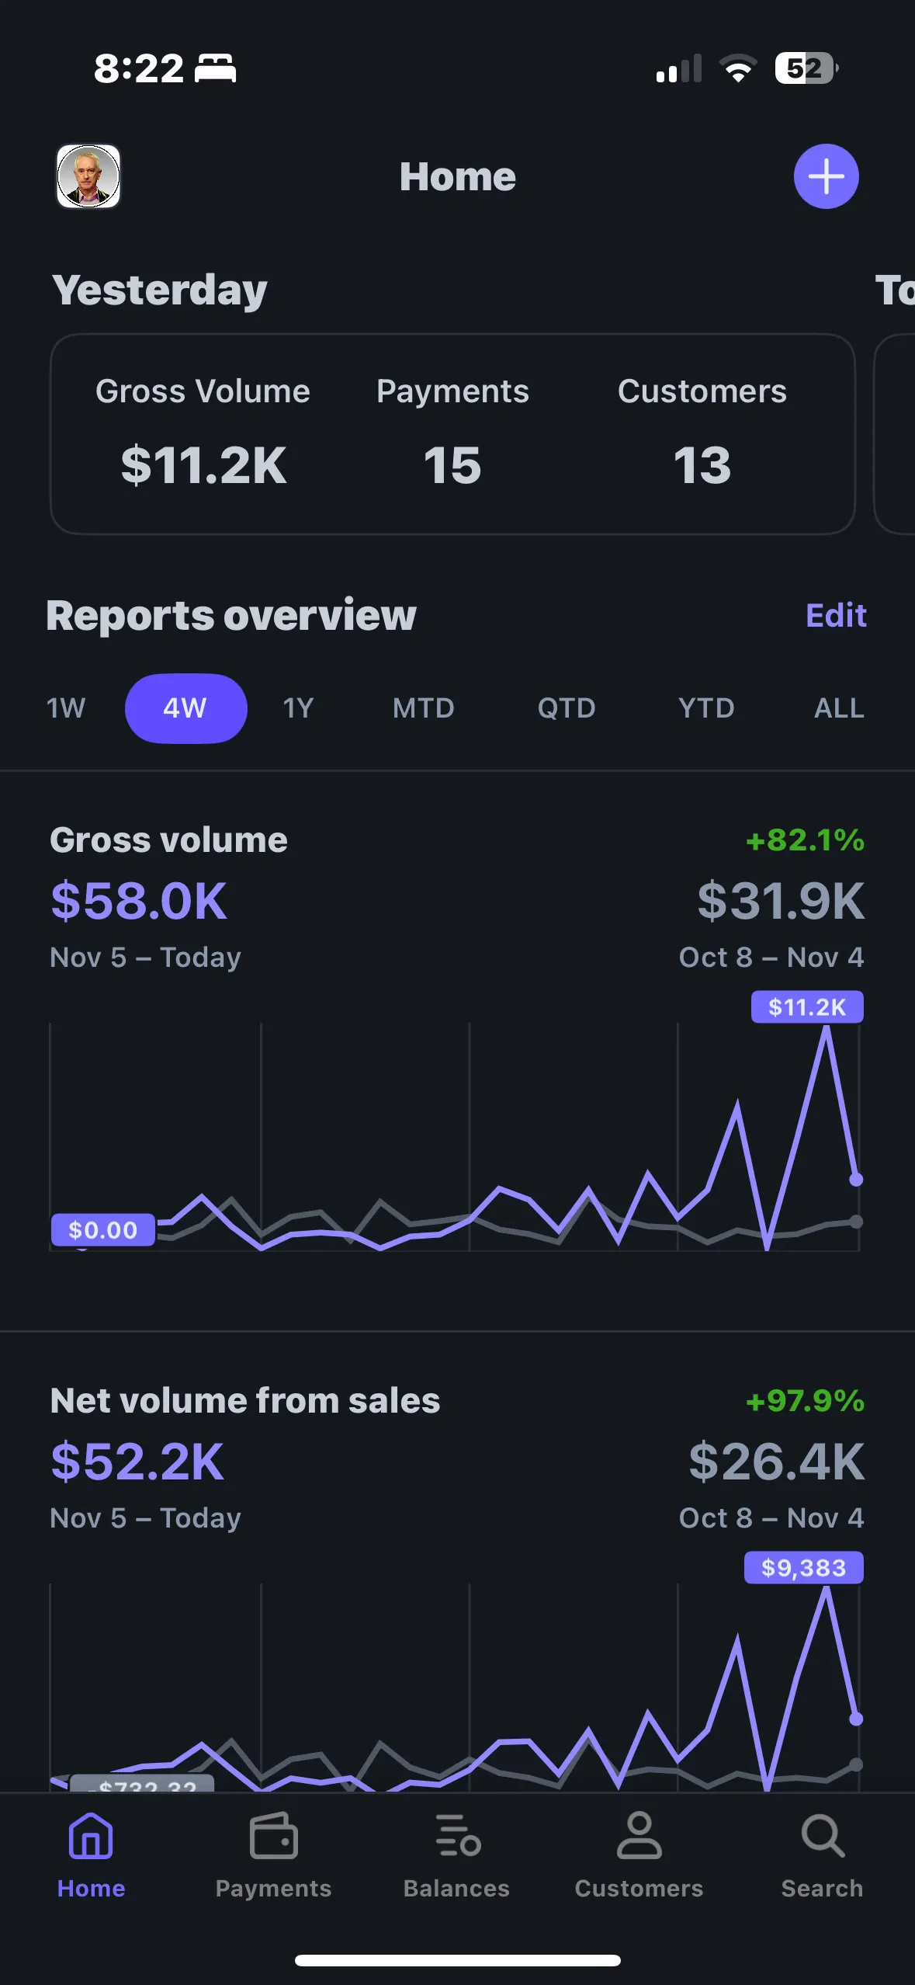The width and height of the screenshot is (915, 1985).
Task: Tap the Yesterday Payments count 15
Action: click(452, 465)
